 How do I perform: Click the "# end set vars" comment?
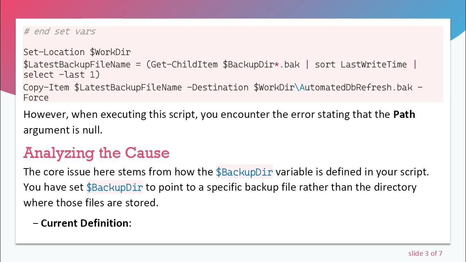point(59,31)
